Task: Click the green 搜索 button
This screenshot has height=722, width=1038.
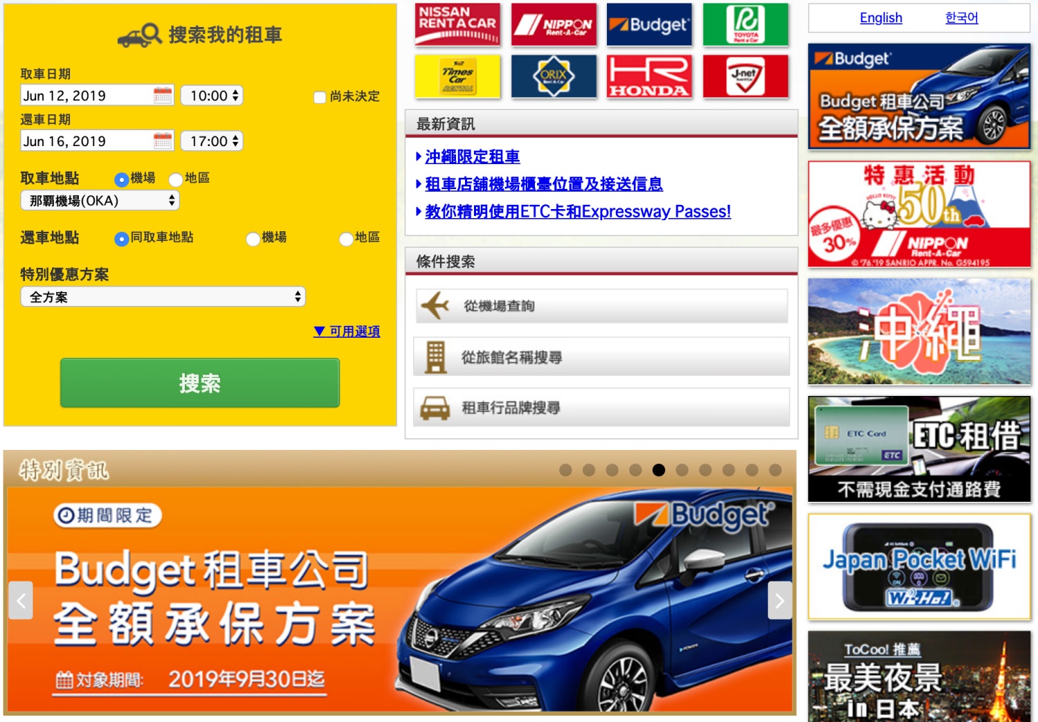Action: click(200, 383)
